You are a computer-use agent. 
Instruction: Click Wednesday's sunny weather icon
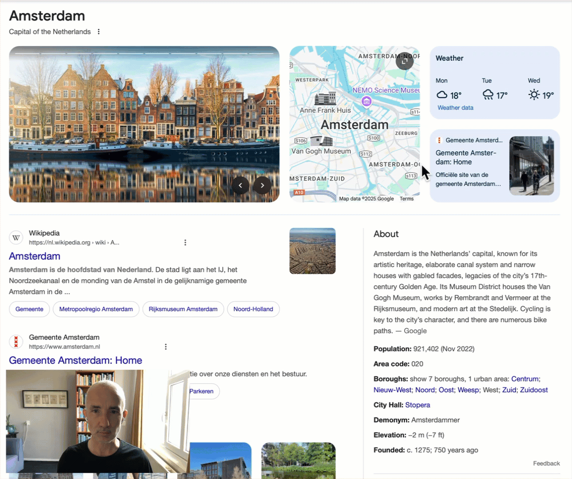pos(534,95)
